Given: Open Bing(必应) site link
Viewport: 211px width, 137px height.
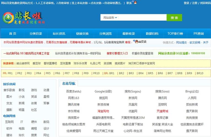Looking at the screenshot, I should click(192, 92).
